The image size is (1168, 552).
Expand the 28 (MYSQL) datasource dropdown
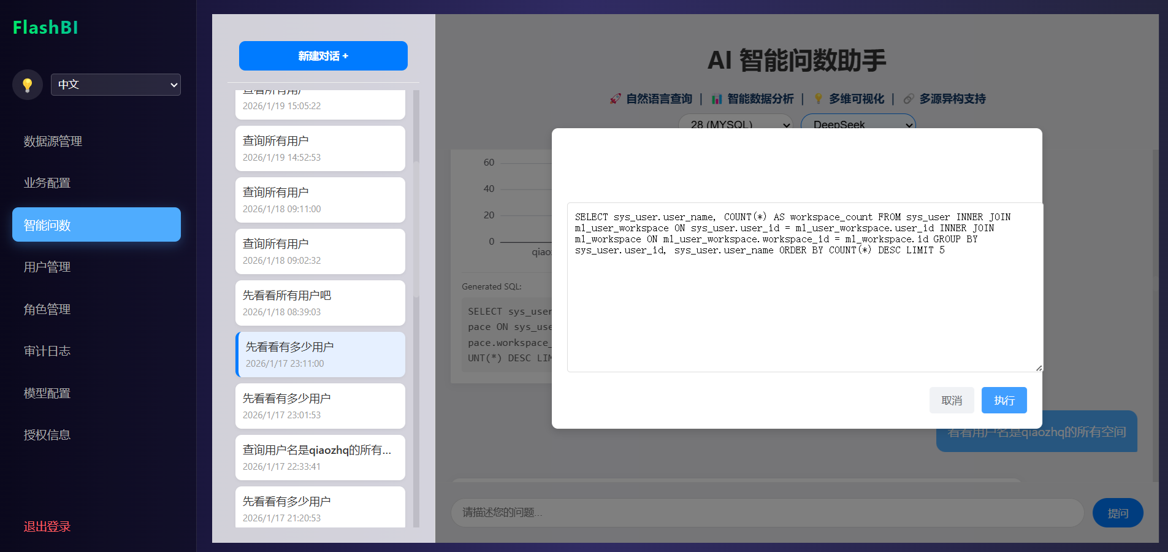[735, 123]
